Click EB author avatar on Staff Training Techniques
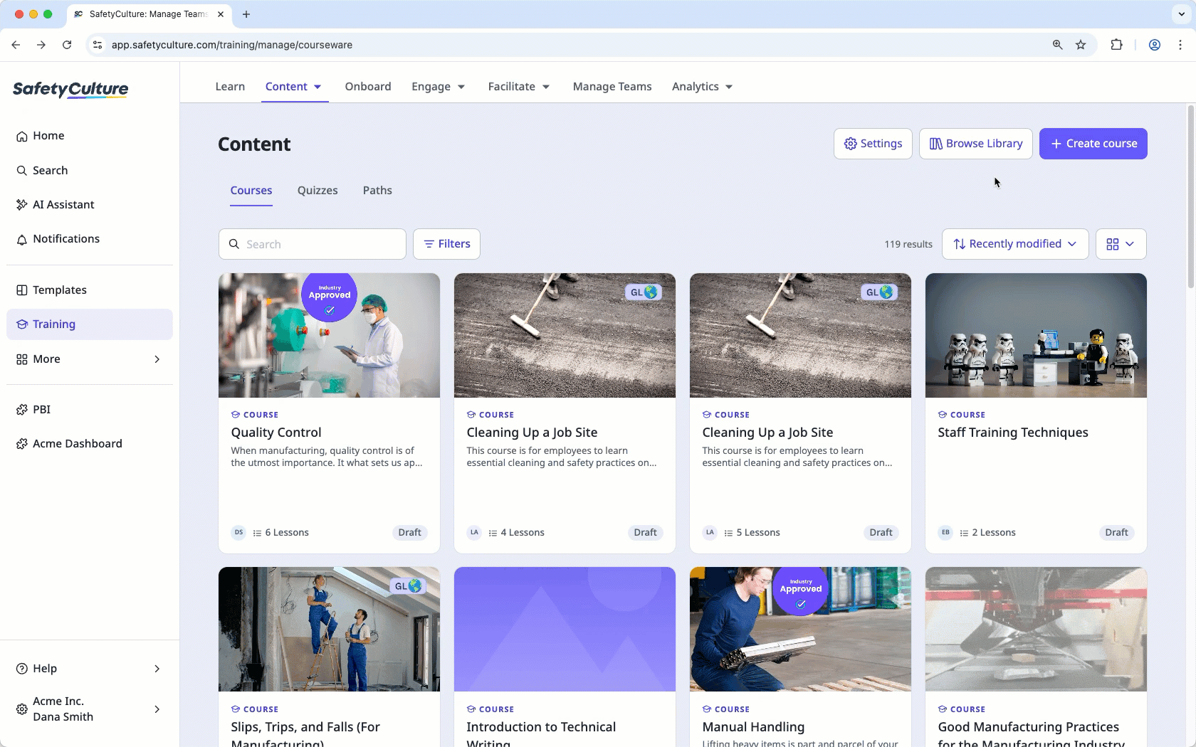The height and width of the screenshot is (747, 1196). point(945,532)
